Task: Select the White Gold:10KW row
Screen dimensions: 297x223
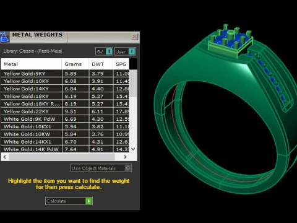Action: [x=65, y=134]
